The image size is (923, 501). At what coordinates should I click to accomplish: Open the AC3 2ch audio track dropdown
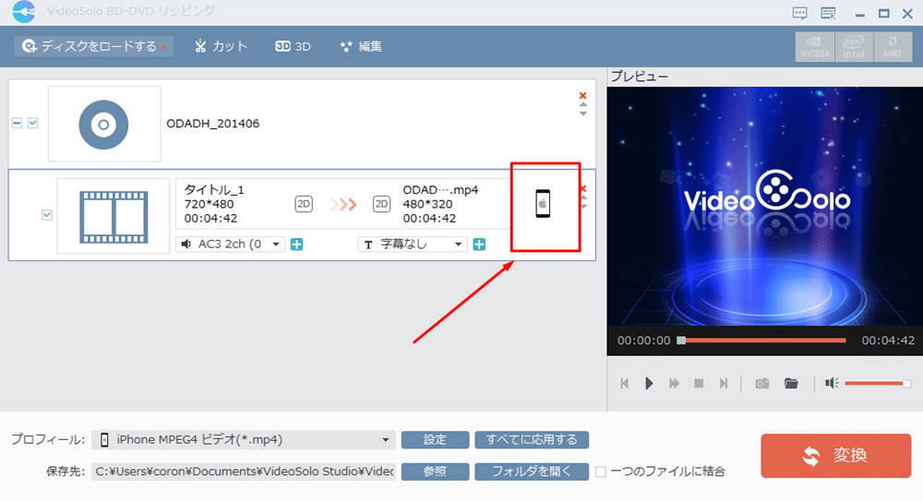click(230, 244)
